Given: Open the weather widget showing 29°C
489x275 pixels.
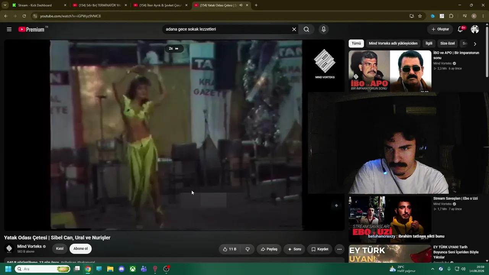Looking at the screenshot, I should coord(402,269).
